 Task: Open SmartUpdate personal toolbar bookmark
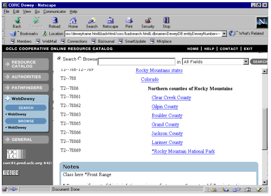(x=132, y=41)
